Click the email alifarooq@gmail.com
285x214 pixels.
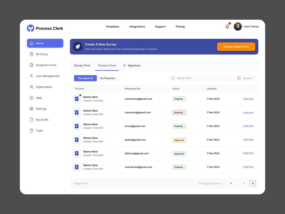[x=137, y=154]
